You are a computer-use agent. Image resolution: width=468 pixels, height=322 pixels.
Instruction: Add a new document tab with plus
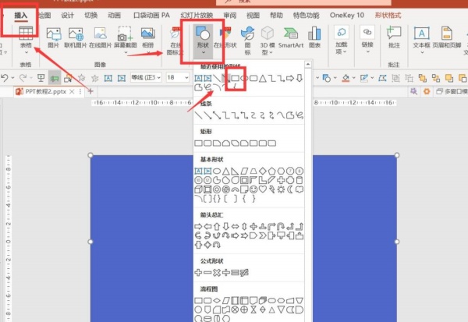[90, 91]
